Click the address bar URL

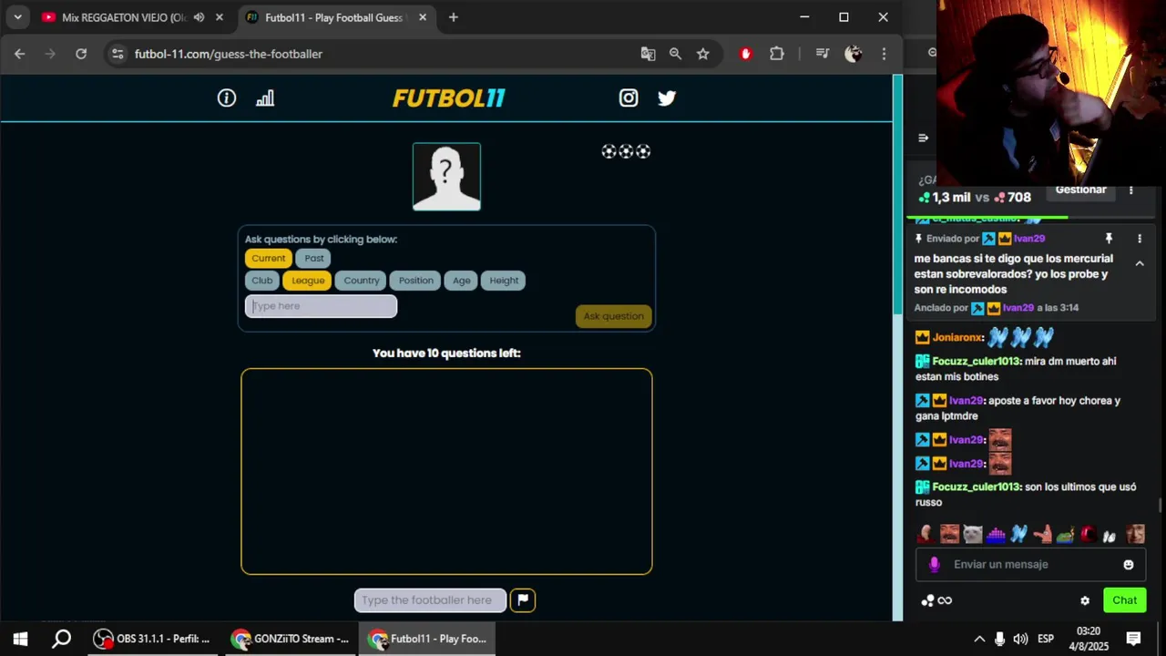click(229, 54)
